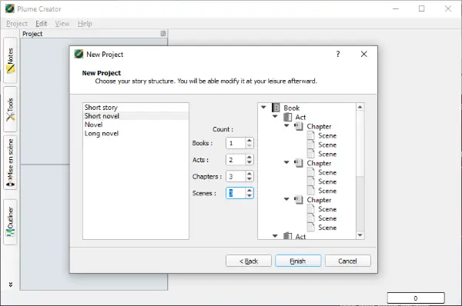Screen dimensions: 462x306
Task: Increase the Chapters count
Action: coord(249,174)
